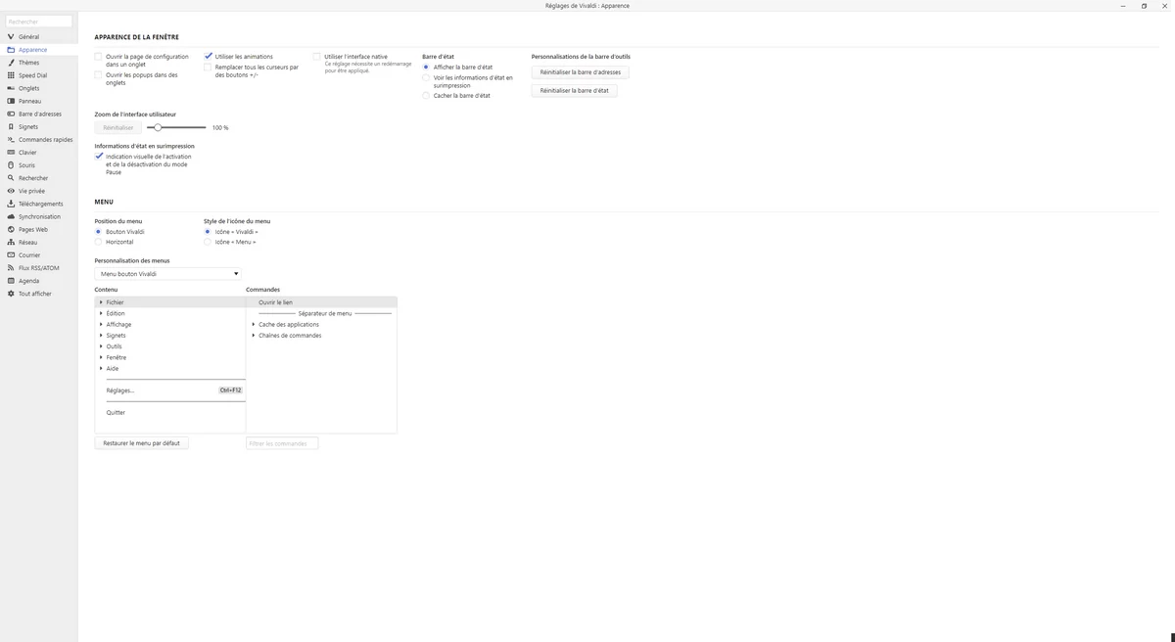Set menu position to Bouton Vivaldi
Screen dimensions: 1175x642
coord(98,232)
